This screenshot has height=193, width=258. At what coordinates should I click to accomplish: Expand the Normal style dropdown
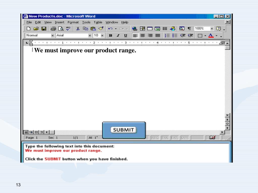(52, 35)
